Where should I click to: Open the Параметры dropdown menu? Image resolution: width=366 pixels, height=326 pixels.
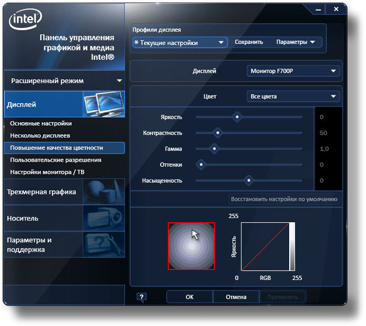click(295, 42)
